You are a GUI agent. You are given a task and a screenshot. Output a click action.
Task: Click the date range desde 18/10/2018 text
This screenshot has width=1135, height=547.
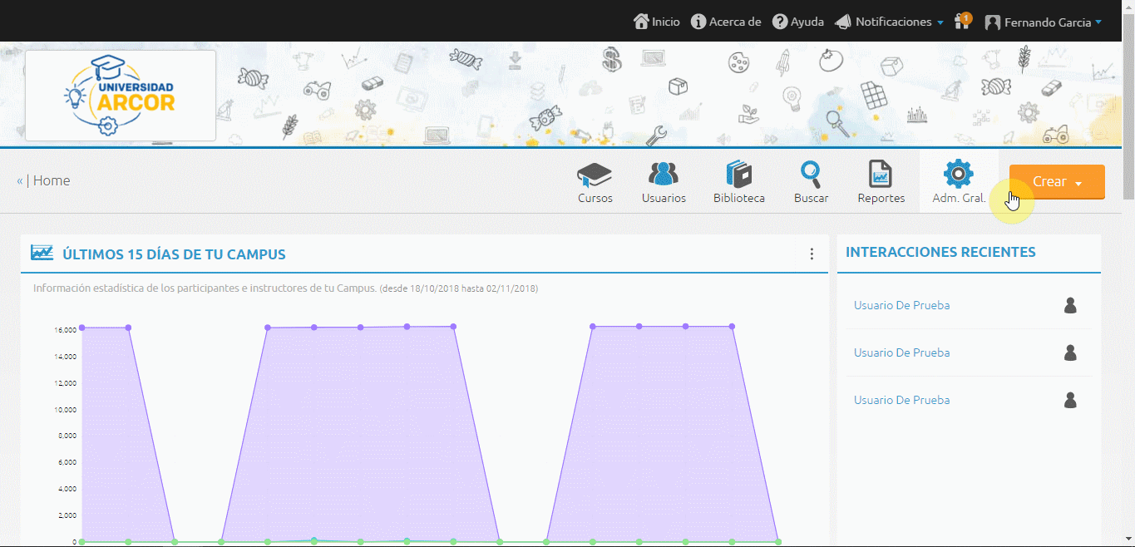point(458,288)
